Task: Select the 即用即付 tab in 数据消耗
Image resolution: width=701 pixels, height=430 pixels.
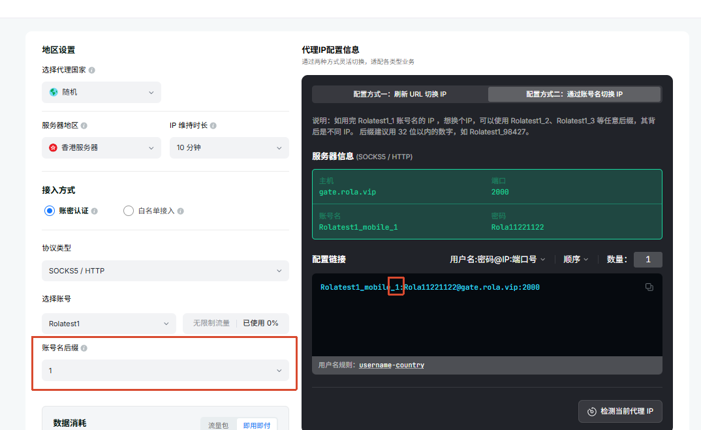Action: pos(257,425)
